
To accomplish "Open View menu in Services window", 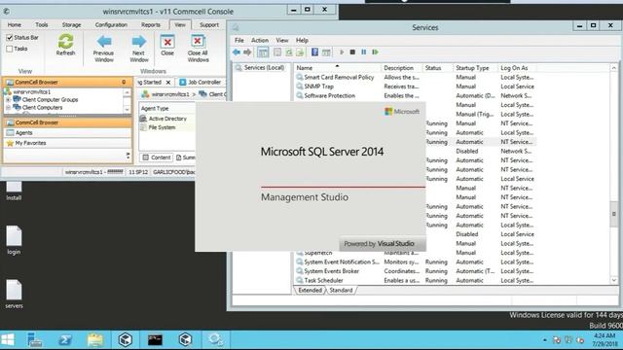I will tap(282, 40).
